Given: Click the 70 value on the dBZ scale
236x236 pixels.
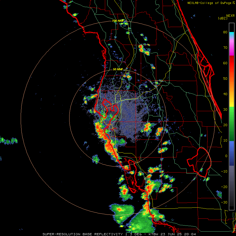Looking at the screenshot, I should [225, 48].
